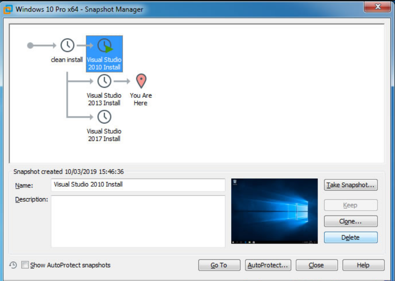Select the clean install snapshot icon
Image resolution: width=395 pixels, height=281 pixels.
tap(67, 45)
